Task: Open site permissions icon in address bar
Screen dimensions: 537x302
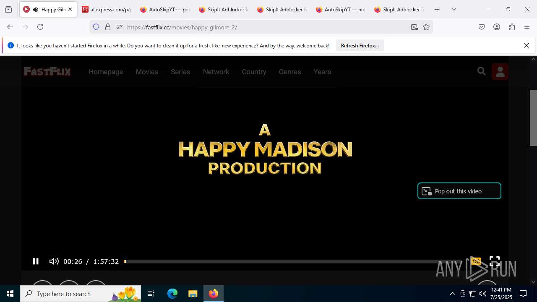Action: pos(120,27)
